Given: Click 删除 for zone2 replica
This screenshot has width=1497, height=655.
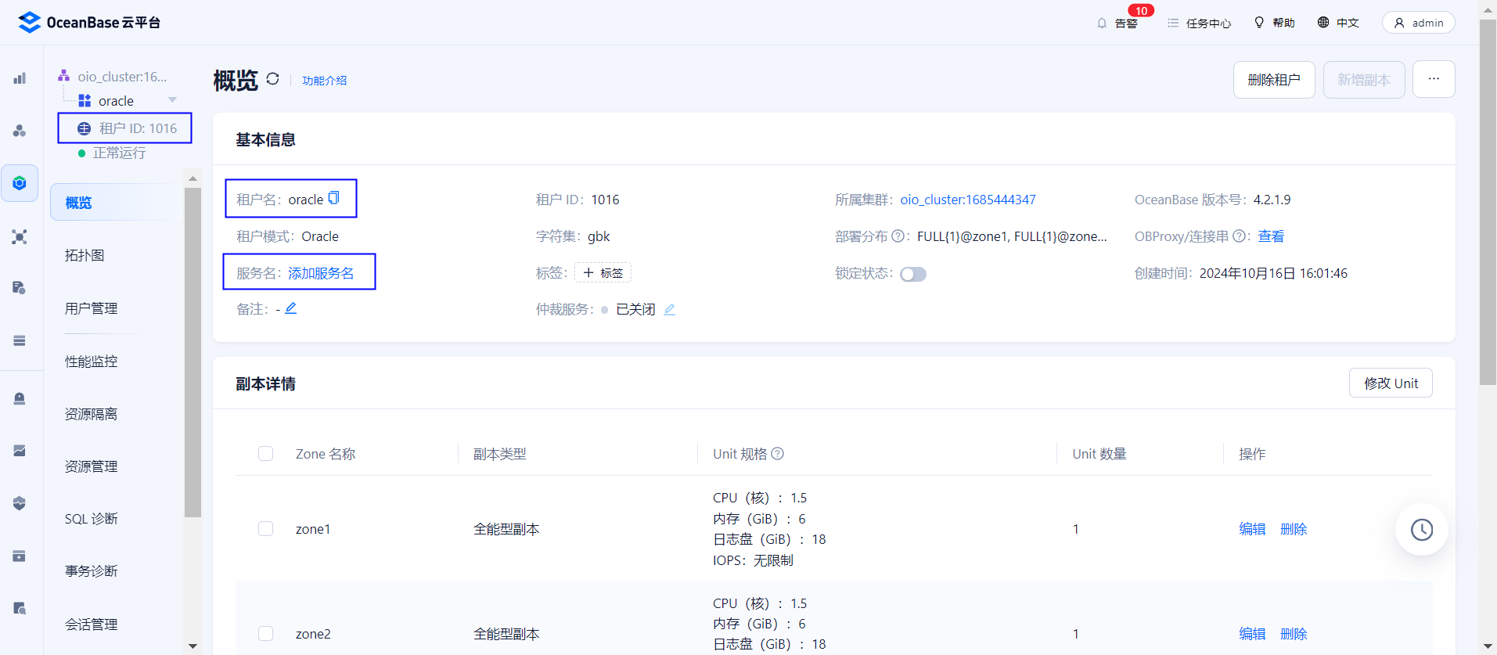Looking at the screenshot, I should [x=1294, y=634].
